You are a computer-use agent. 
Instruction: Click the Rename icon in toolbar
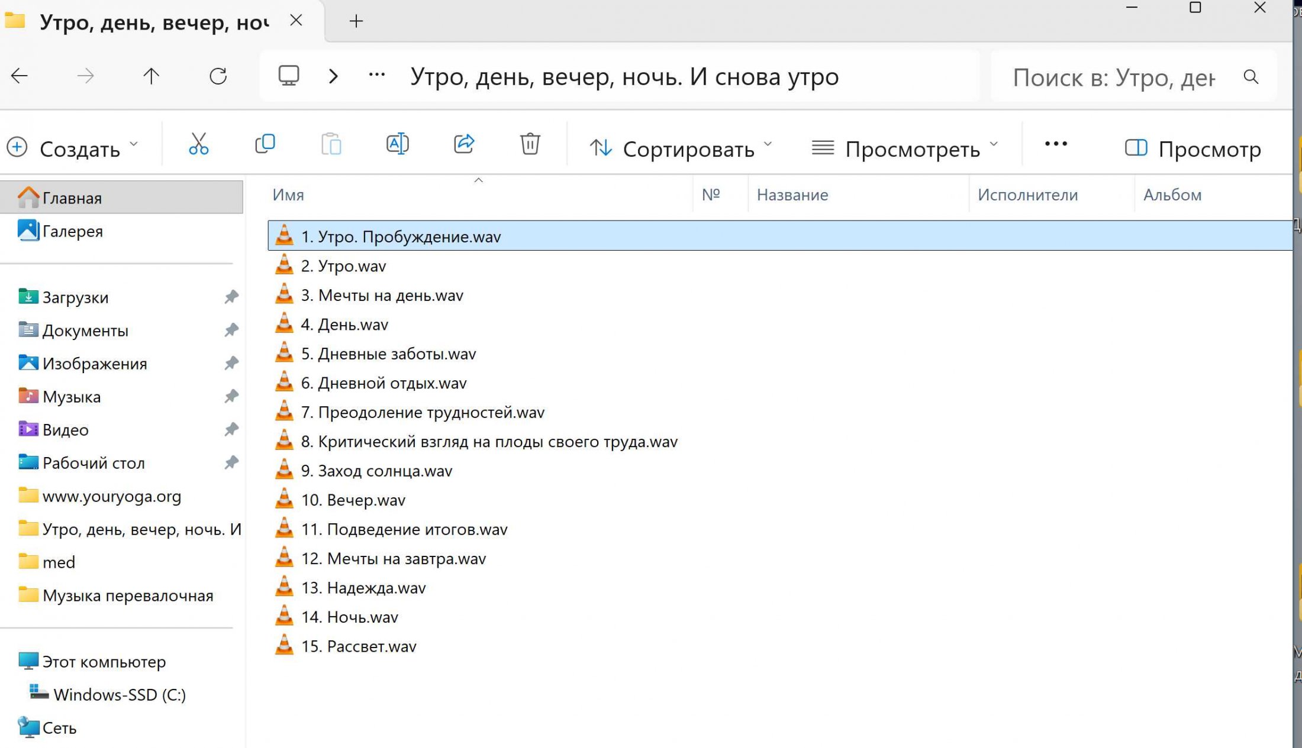tap(397, 144)
